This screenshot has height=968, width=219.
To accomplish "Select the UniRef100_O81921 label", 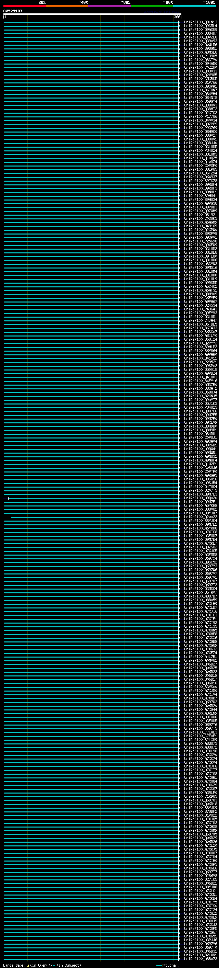I will point(200,215).
